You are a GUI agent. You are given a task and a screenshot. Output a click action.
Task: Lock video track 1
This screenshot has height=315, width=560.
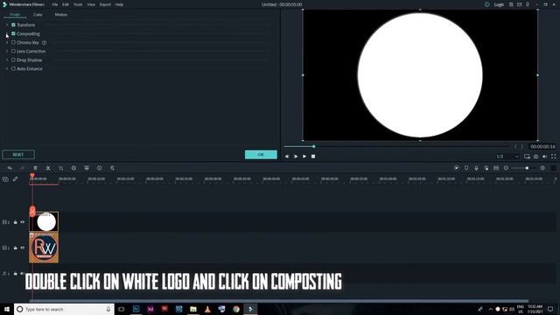16,248
